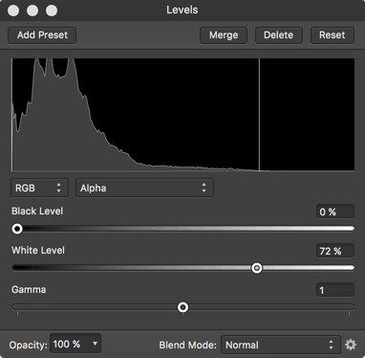Close the Levels window

[x=13, y=11]
